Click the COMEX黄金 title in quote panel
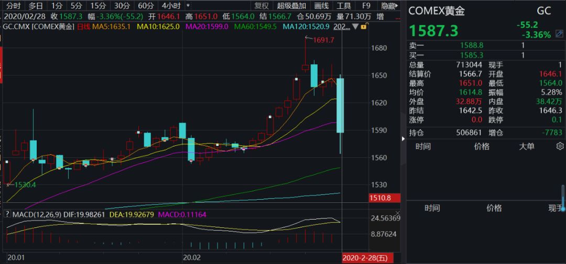Viewport: 566px width, 264px height. point(437,11)
